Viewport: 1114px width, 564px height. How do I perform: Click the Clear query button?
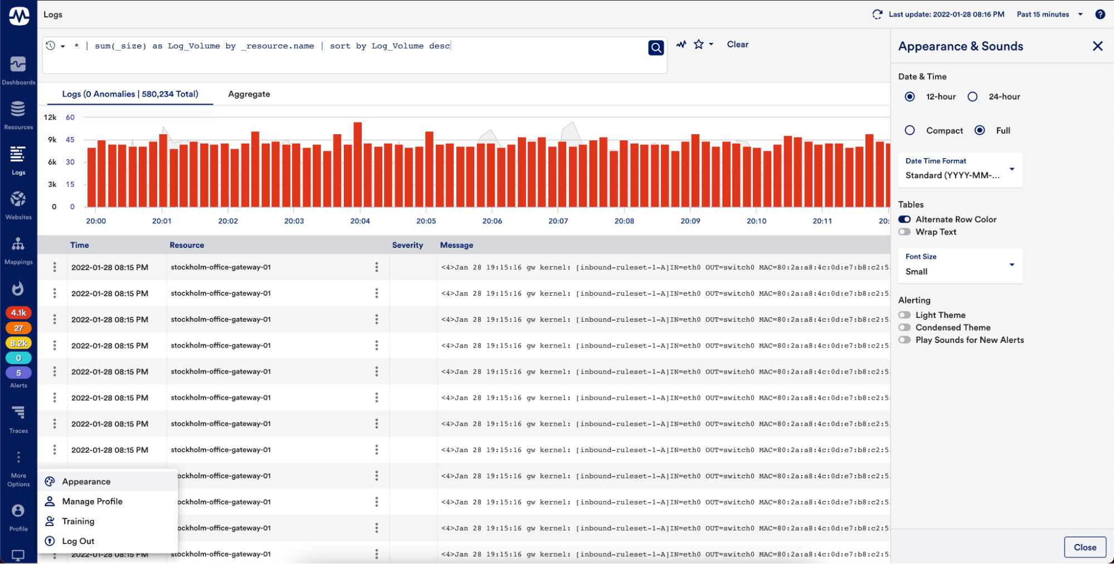737,45
